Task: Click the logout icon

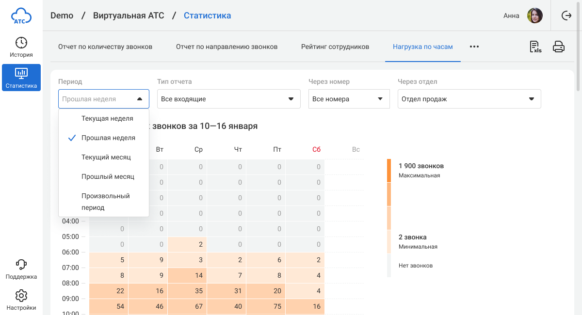Action: (566, 16)
